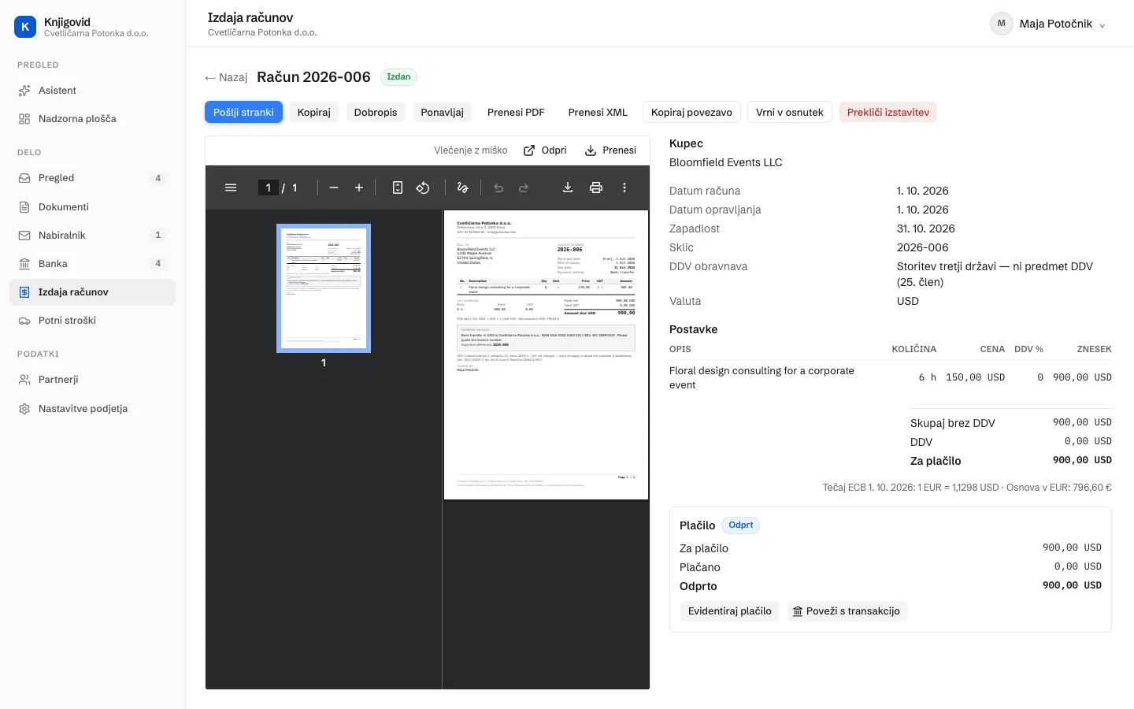Zoom in the PDF with plus icon
This screenshot has width=1134, height=709.
[x=359, y=187]
